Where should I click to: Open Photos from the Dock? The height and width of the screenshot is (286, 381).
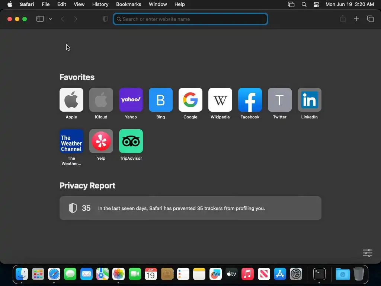[119, 274]
